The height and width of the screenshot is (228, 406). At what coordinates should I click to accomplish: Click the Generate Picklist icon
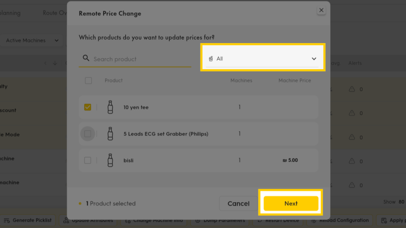pos(7,220)
